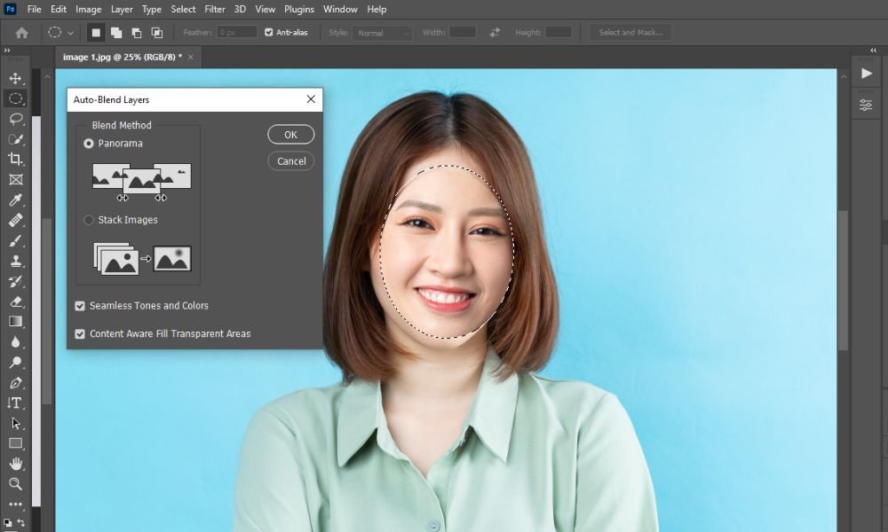Select the Stack Images blend method
888x532 pixels.
coord(88,220)
